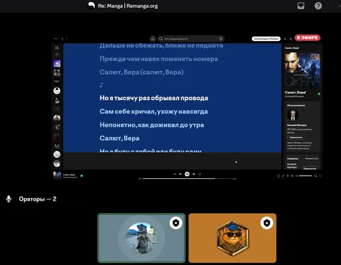Click the lyrics microphone icon in Spotify player bar

click(283, 176)
